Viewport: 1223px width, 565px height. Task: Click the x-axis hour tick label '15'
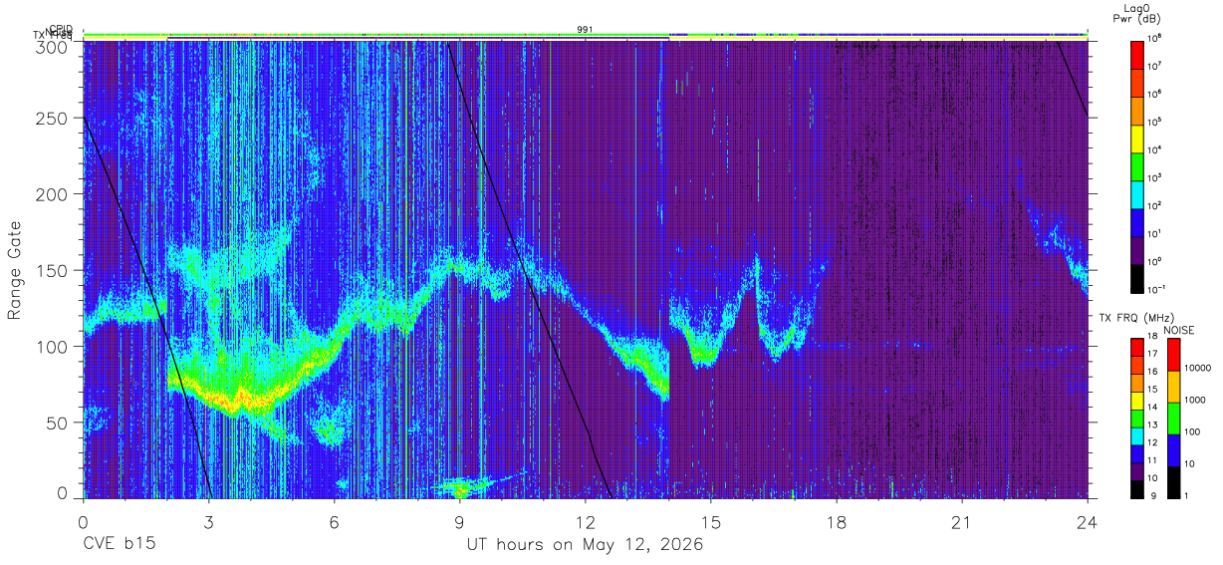tap(711, 522)
